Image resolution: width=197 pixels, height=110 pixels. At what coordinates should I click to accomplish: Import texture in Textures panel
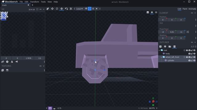[3, 70]
